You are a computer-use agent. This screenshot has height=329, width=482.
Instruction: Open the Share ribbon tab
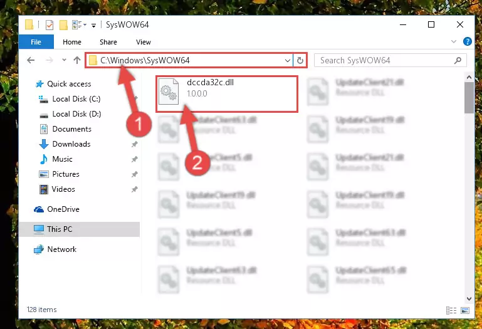(108, 42)
